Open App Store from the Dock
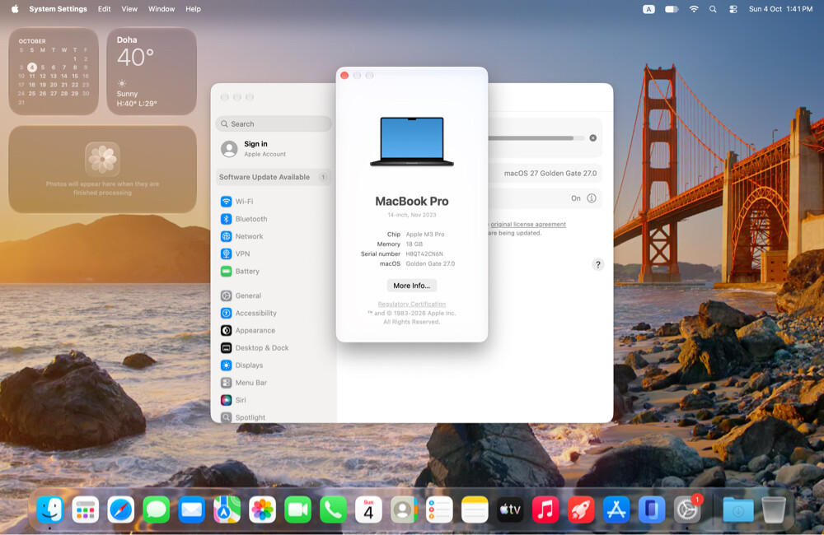 616,509
